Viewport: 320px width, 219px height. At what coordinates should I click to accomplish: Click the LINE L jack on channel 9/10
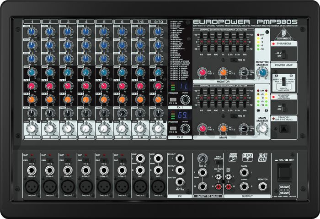pos(158,159)
